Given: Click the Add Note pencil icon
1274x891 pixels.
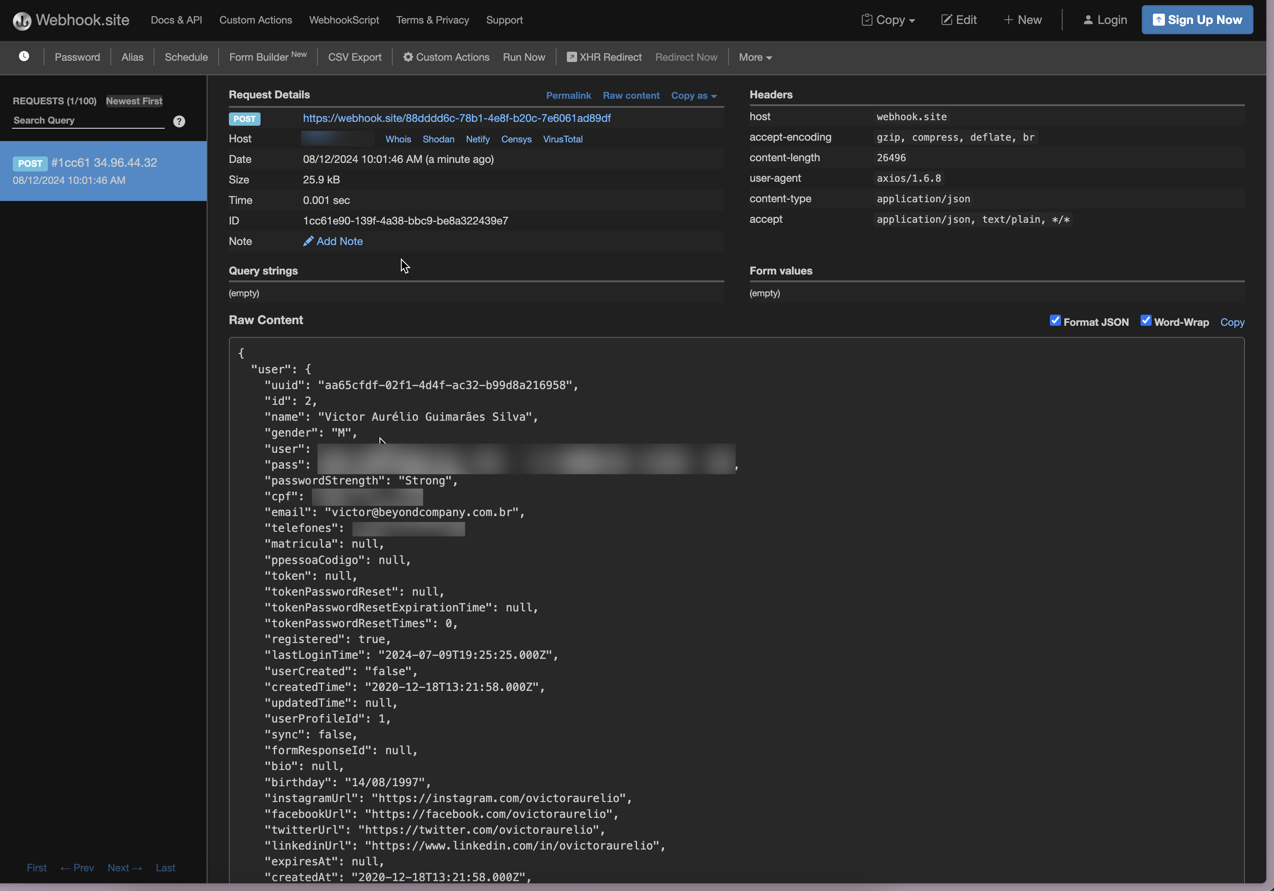Looking at the screenshot, I should 308,241.
